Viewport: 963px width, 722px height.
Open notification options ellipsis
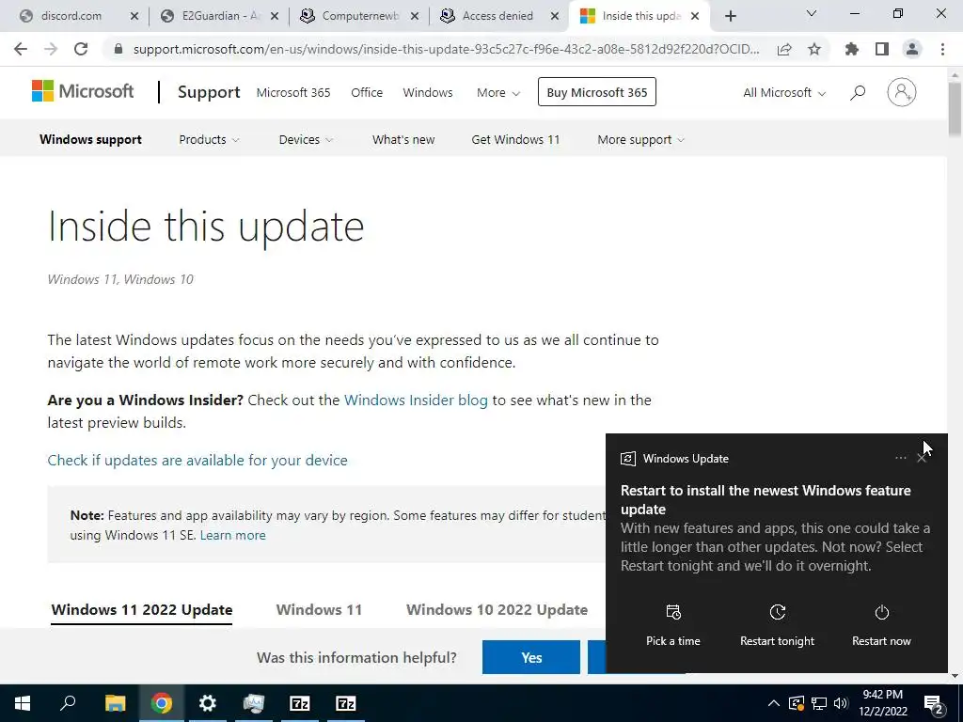tap(900, 458)
